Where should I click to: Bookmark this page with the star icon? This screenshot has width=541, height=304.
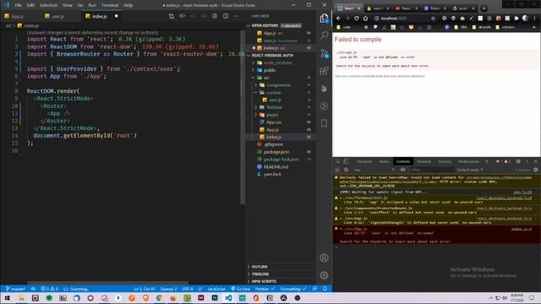coord(433,19)
